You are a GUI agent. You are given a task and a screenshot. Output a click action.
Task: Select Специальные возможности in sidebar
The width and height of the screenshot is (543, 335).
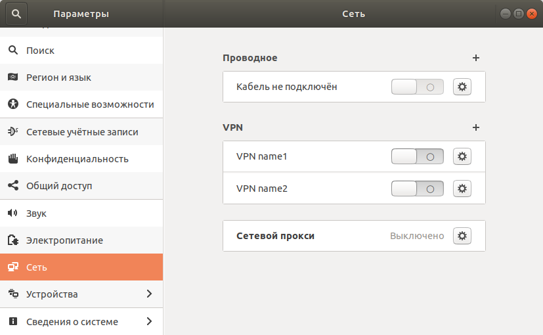(90, 104)
